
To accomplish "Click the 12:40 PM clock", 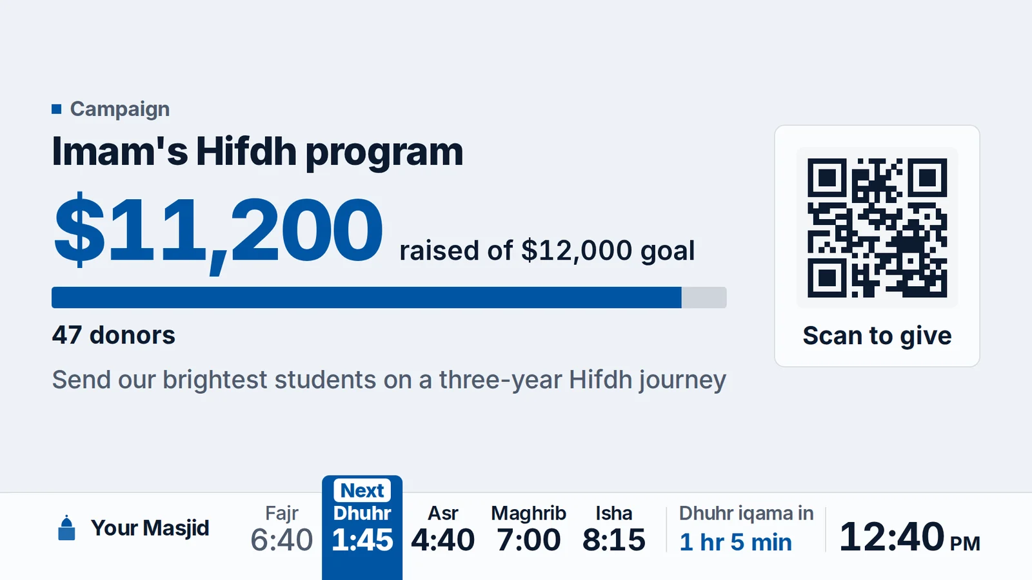I will coord(909,537).
